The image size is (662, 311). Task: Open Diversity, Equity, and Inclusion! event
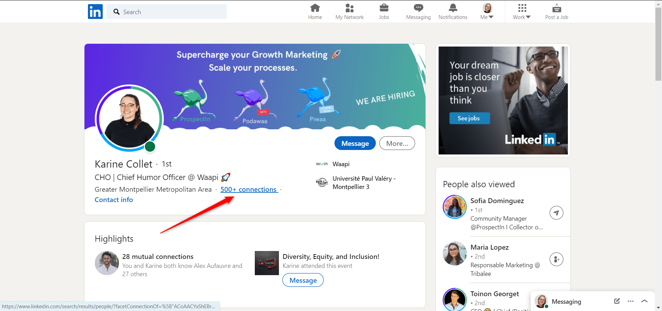coord(331,257)
